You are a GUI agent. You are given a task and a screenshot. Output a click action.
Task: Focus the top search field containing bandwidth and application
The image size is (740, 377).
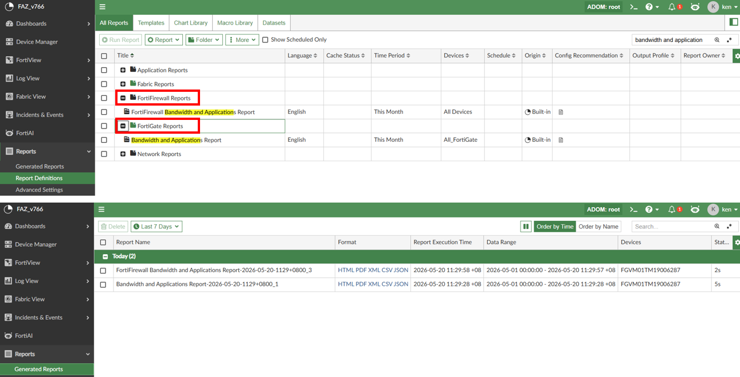(672, 40)
